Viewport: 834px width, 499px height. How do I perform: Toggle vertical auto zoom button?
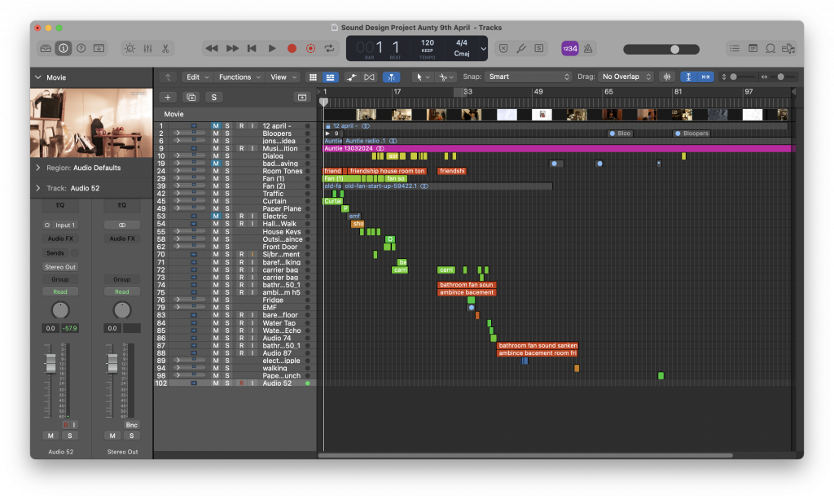click(688, 77)
